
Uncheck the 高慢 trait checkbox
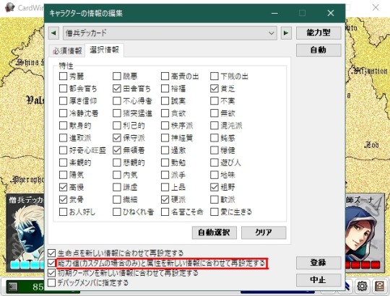(x=63, y=187)
